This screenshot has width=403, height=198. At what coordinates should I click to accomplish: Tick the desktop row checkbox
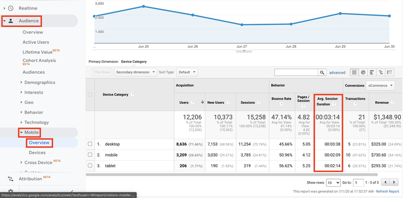(x=90, y=144)
